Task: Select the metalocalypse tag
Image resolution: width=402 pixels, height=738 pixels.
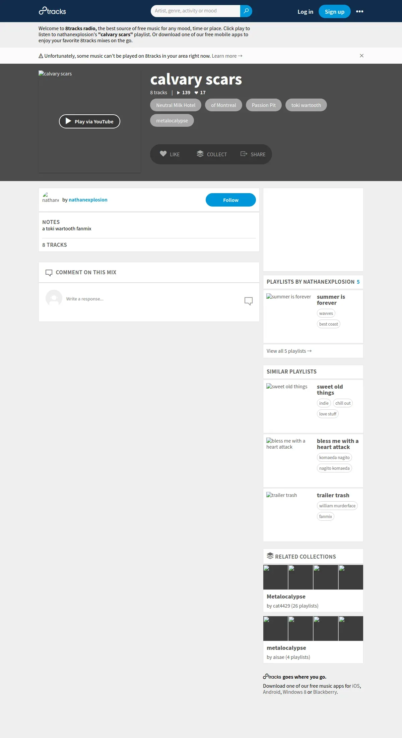Action: click(x=172, y=120)
